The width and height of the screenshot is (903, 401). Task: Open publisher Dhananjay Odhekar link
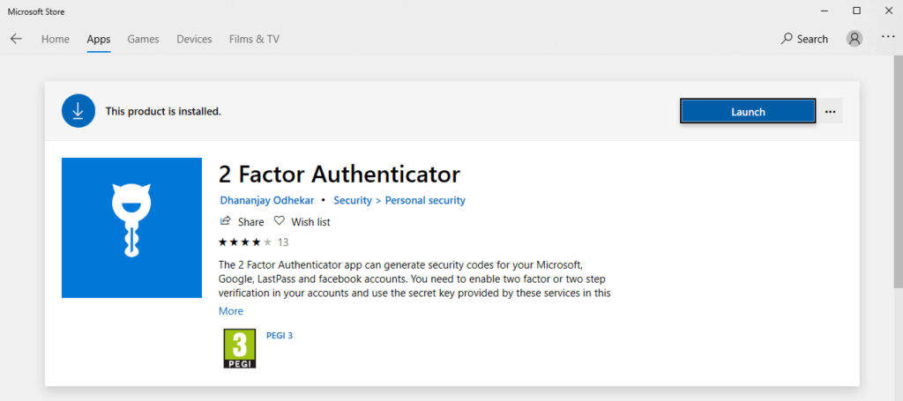267,200
